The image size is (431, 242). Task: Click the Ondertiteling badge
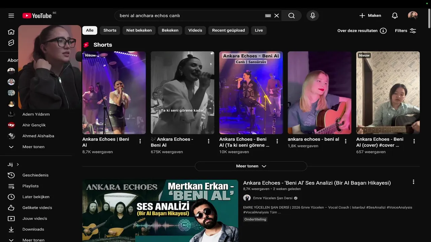[255, 219]
